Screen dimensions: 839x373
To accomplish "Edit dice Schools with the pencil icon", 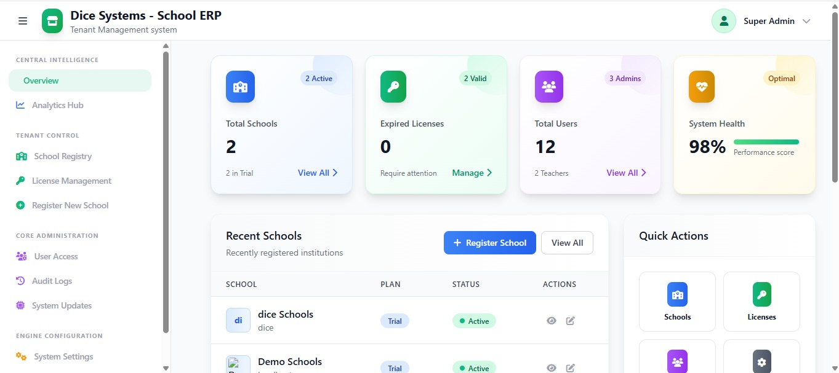I will [x=570, y=320].
